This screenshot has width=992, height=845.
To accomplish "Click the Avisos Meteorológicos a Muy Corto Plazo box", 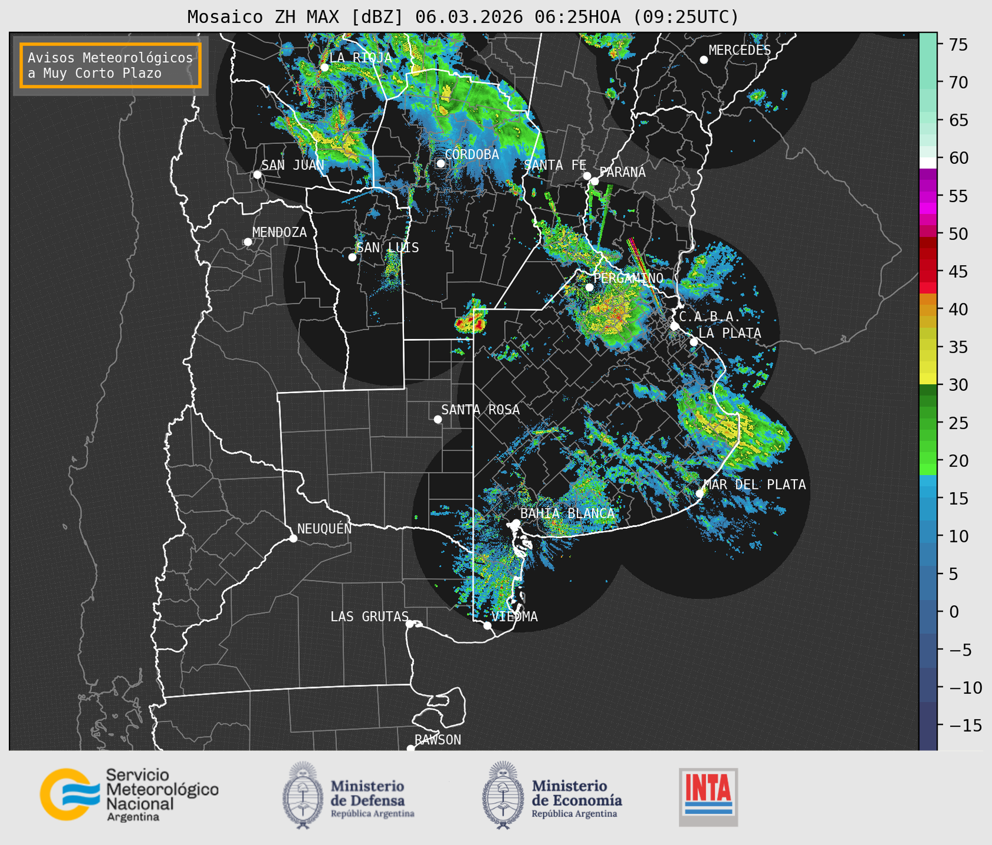I will coord(111,65).
